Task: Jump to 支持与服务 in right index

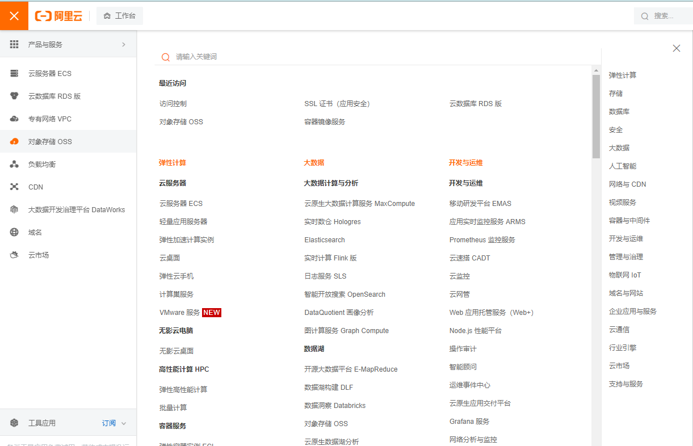Action: point(626,384)
